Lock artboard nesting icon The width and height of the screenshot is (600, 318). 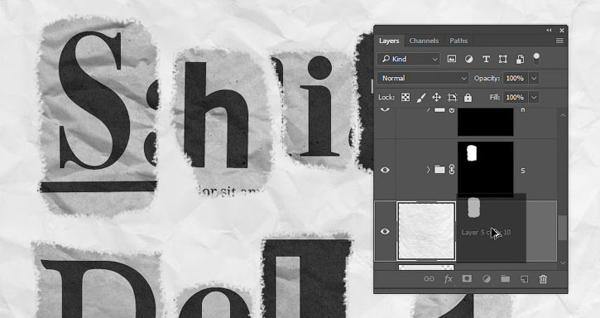pyautogui.click(x=453, y=98)
